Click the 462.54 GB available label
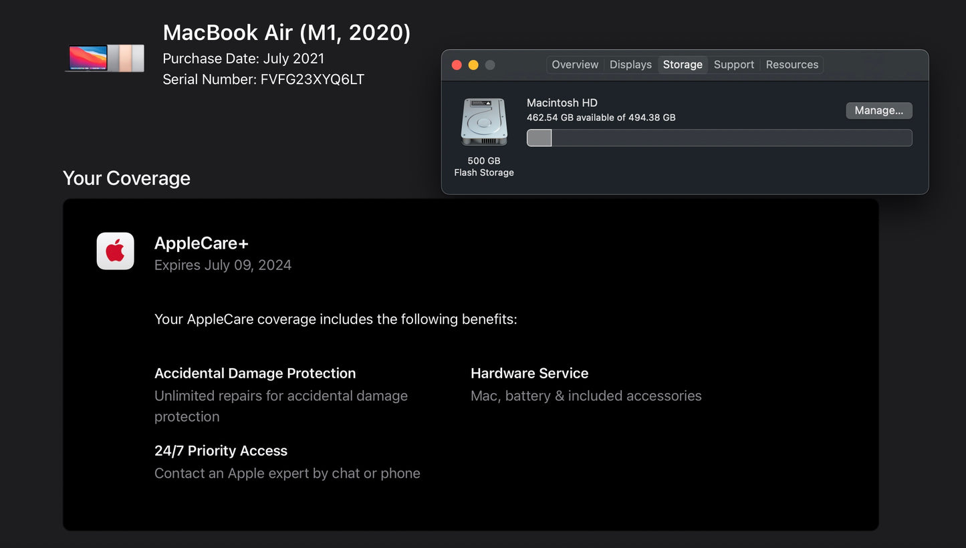 click(x=600, y=117)
